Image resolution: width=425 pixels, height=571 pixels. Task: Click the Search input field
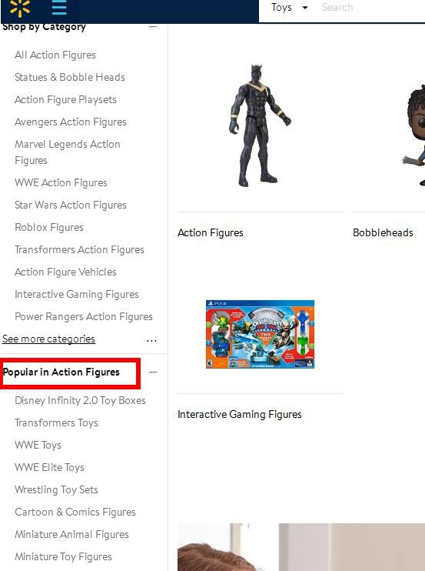coord(373,7)
